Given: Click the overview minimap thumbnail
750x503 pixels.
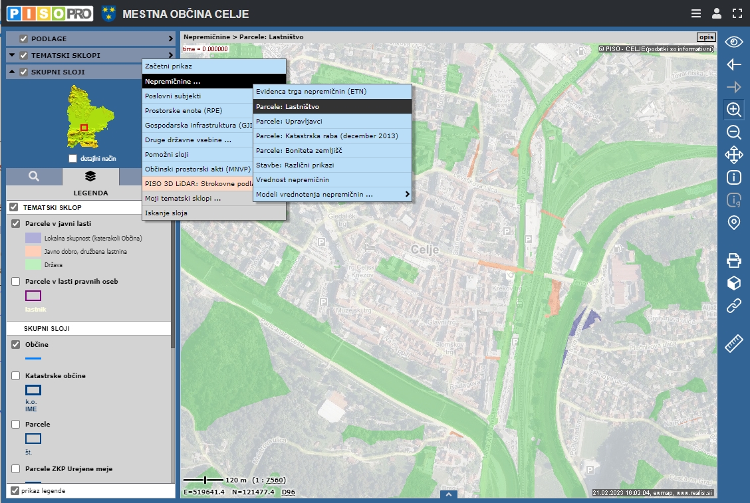Looking at the screenshot, I should tap(83, 120).
